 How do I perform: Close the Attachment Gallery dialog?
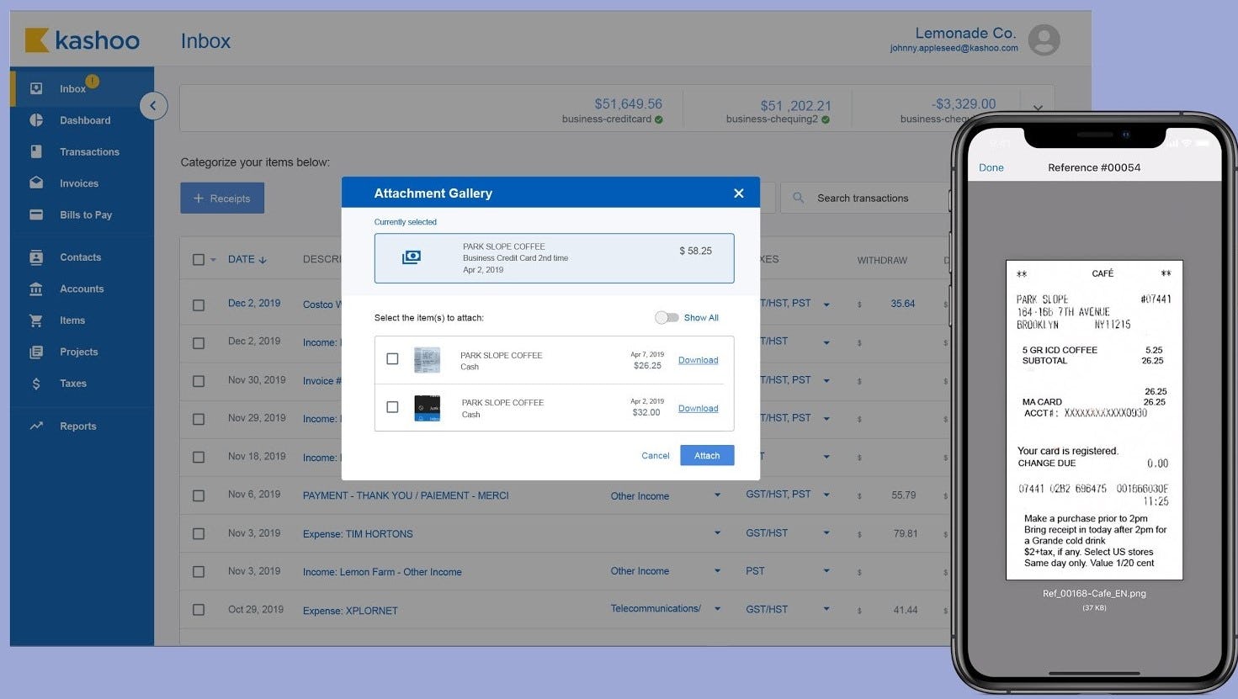tap(739, 193)
